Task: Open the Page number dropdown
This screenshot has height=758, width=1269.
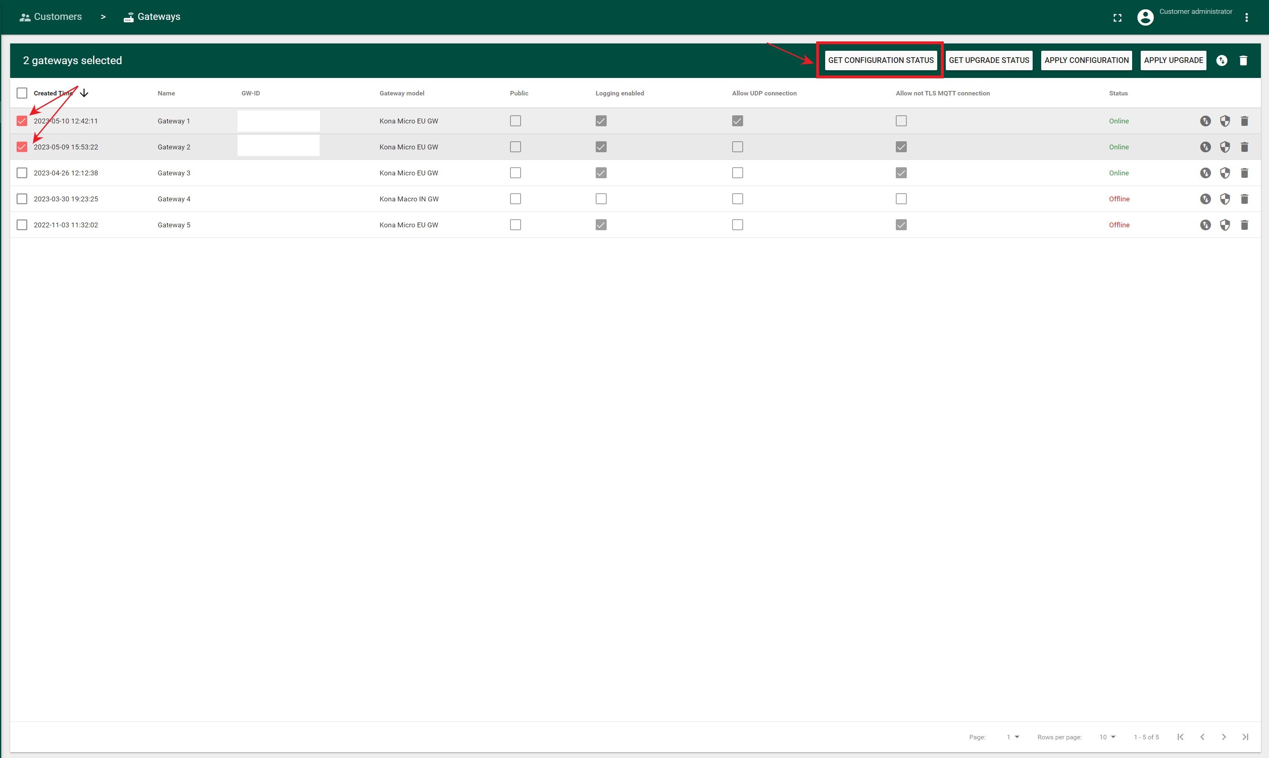Action: pyautogui.click(x=1012, y=736)
